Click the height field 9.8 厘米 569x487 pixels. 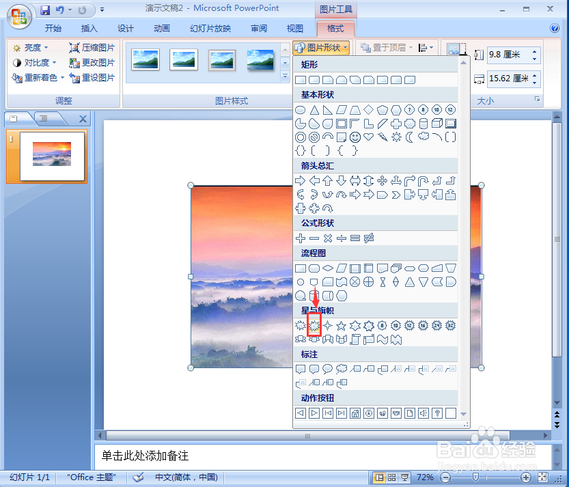[x=509, y=55]
